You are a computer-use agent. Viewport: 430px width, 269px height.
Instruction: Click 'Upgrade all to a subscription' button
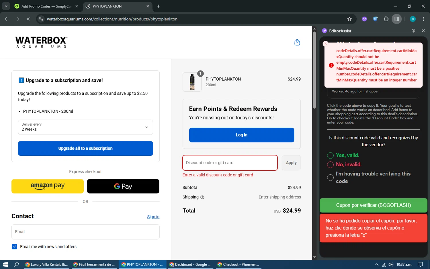[85, 148]
